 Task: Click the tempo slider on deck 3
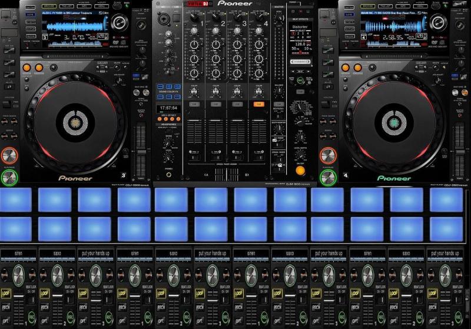coord(141,150)
